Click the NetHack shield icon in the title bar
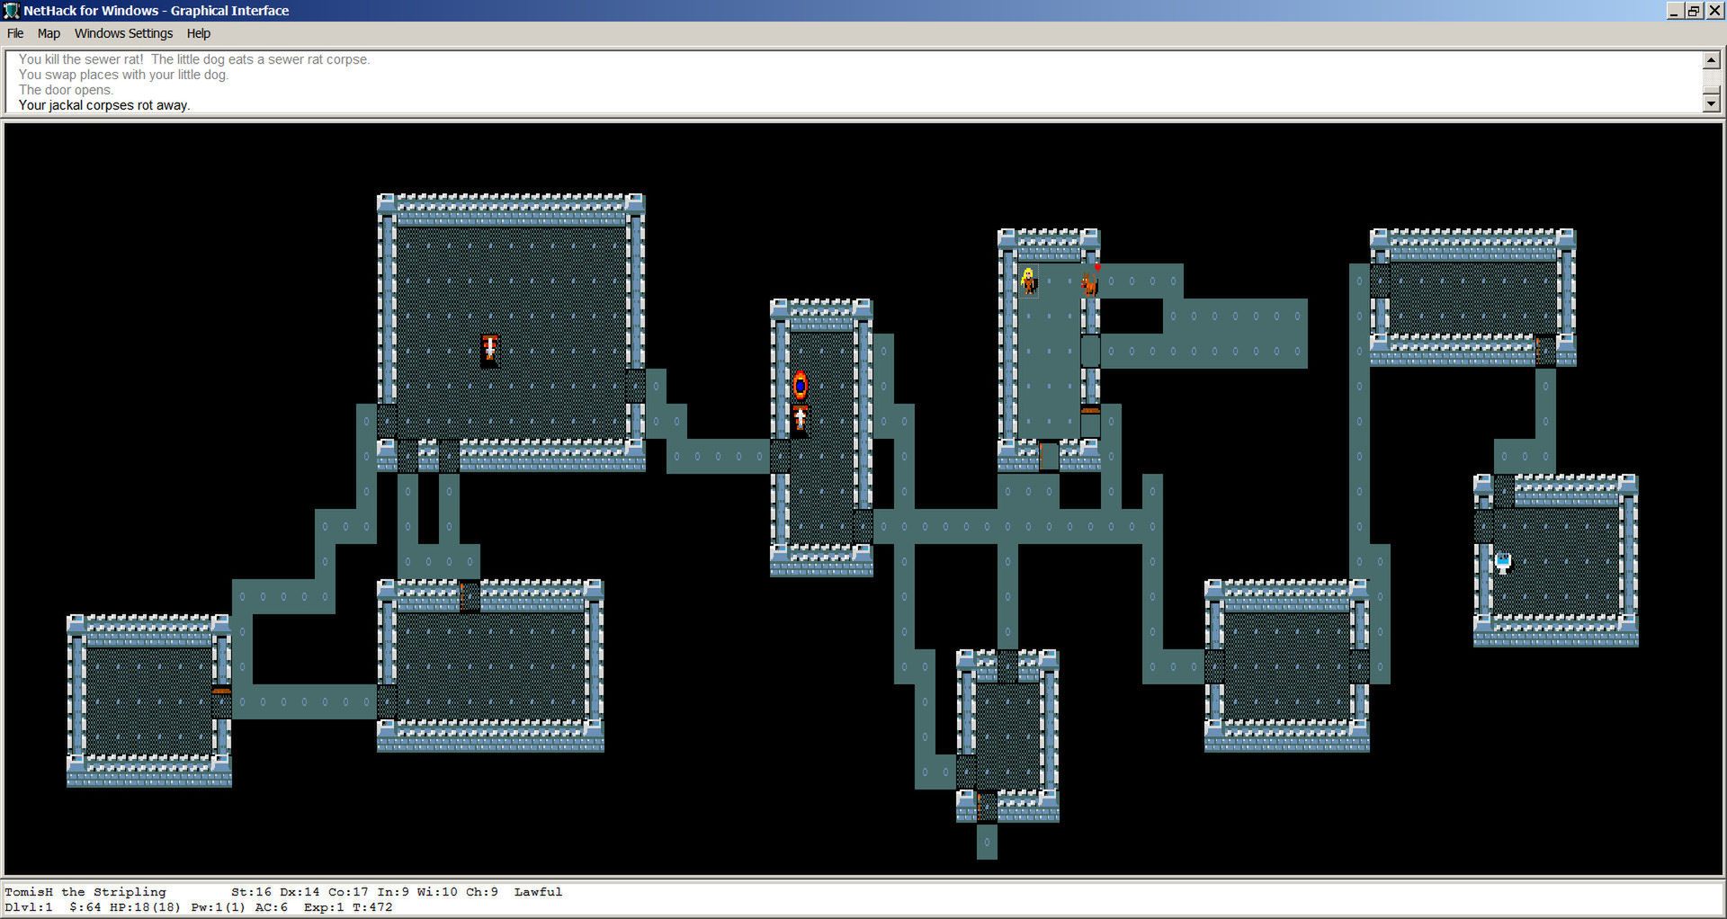Image resolution: width=1727 pixels, height=919 pixels. point(10,10)
